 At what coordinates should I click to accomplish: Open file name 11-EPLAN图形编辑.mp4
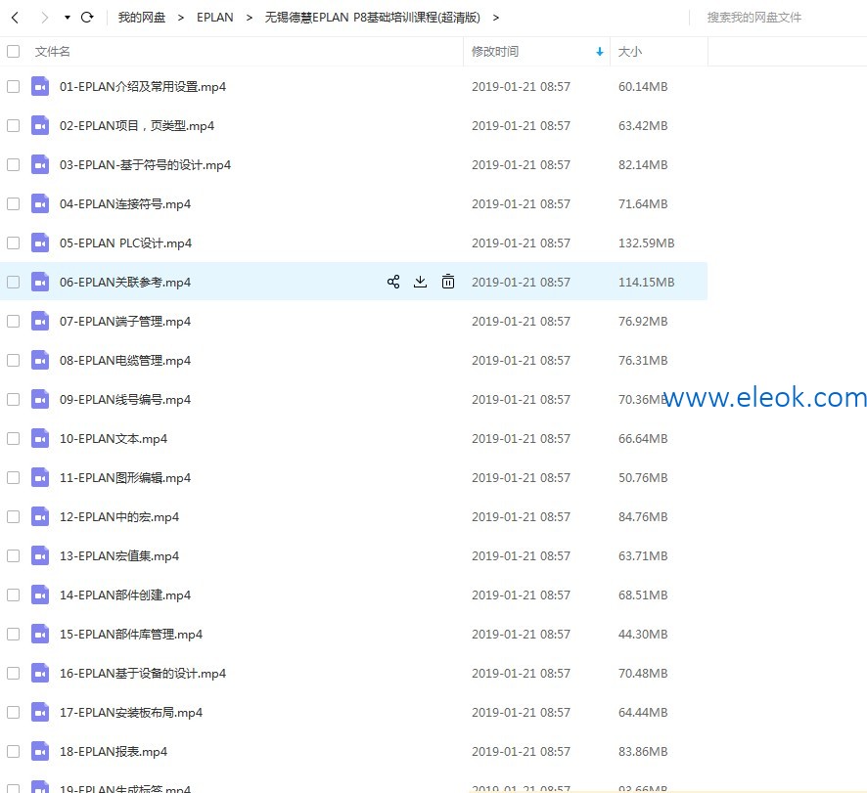point(125,477)
